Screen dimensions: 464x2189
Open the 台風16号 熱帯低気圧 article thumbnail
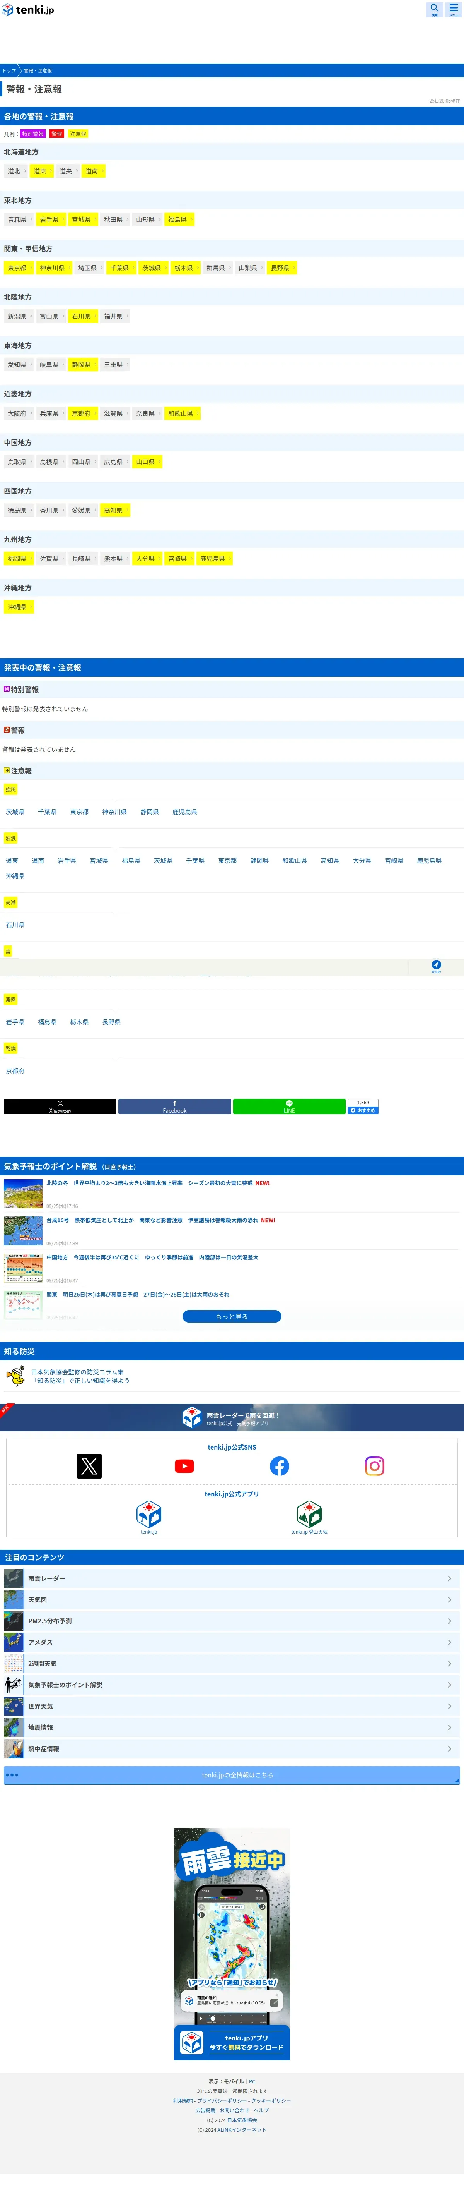tap(23, 1230)
